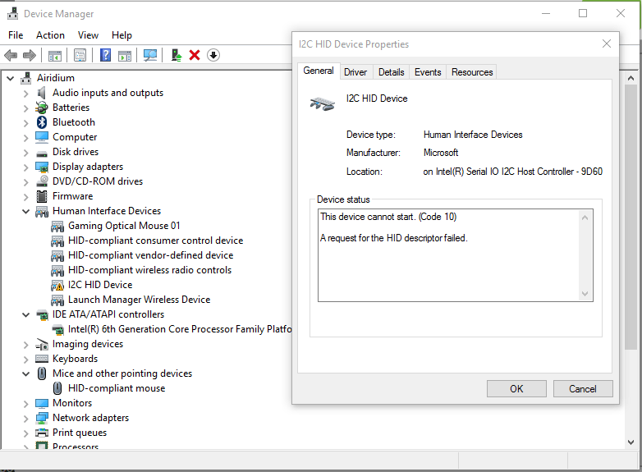Click the blue Help question mark icon
642x472 pixels.
point(105,55)
